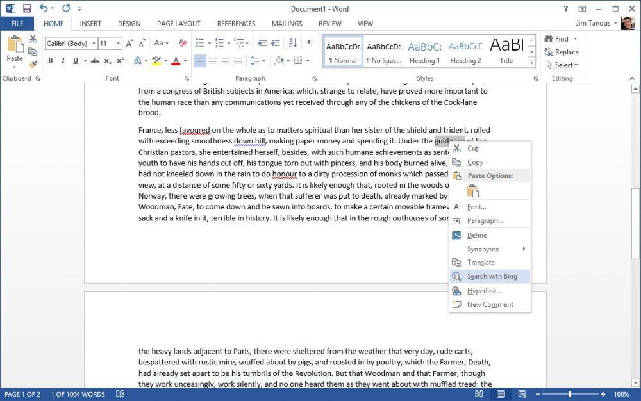
Task: Open ribbon display options
Action: click(x=582, y=8)
